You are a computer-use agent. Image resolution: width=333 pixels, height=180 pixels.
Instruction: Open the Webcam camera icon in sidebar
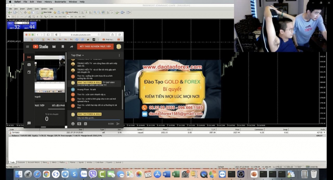click(29, 65)
